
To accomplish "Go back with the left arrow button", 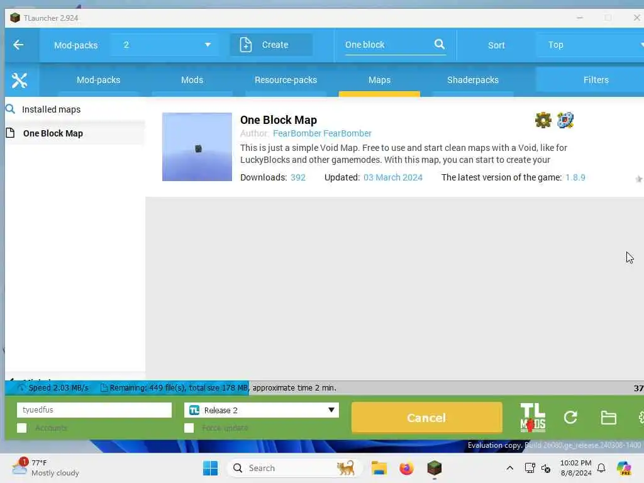I will tap(18, 45).
